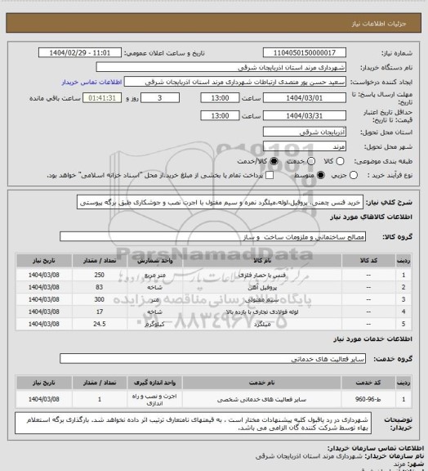This screenshot has width=428, height=471.
Task: Click quantity 300 in the goods table
Action: tap(100, 299)
